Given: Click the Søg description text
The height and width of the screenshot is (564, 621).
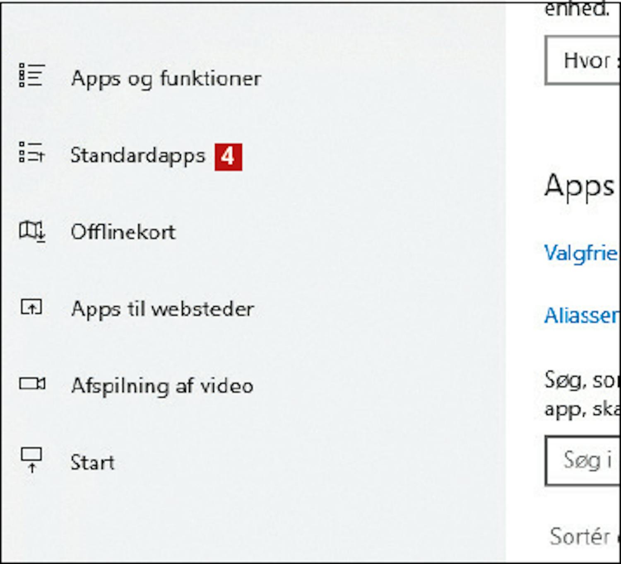Looking at the screenshot, I should [582, 395].
